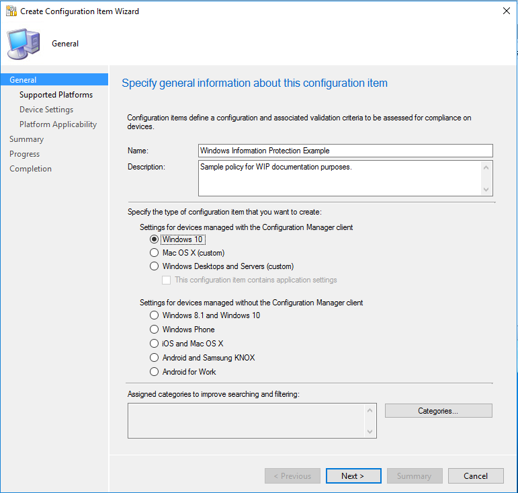This screenshot has height=493, width=518.
Task: Close the Create Configuration Item Wizard
Action: coord(505,11)
